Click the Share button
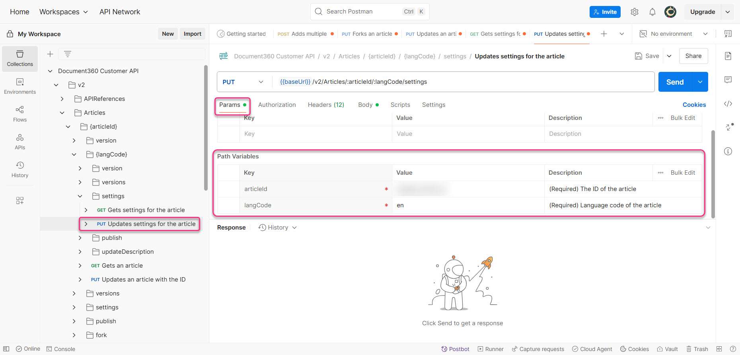Screen dimensions: 740x355 tap(693, 56)
